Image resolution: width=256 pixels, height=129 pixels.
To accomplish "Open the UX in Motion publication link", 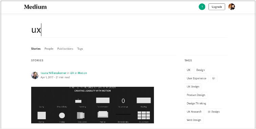I will point(79,73).
